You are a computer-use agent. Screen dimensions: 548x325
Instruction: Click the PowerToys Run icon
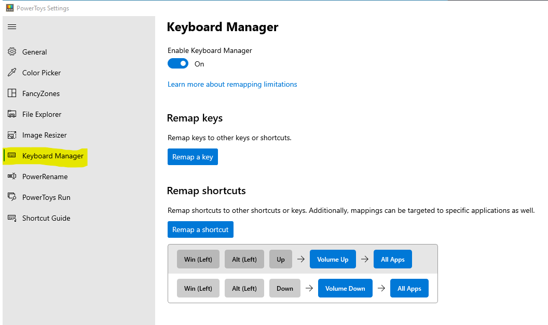pyautogui.click(x=12, y=197)
